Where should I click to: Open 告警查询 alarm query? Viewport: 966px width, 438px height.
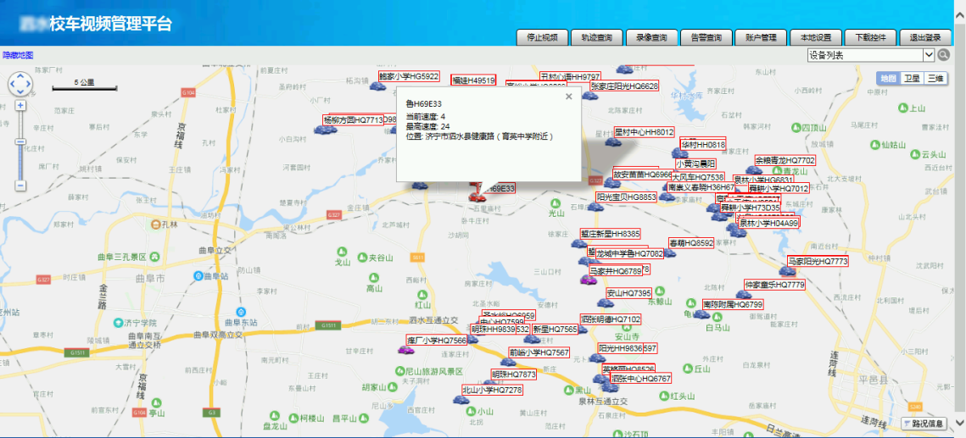point(706,37)
